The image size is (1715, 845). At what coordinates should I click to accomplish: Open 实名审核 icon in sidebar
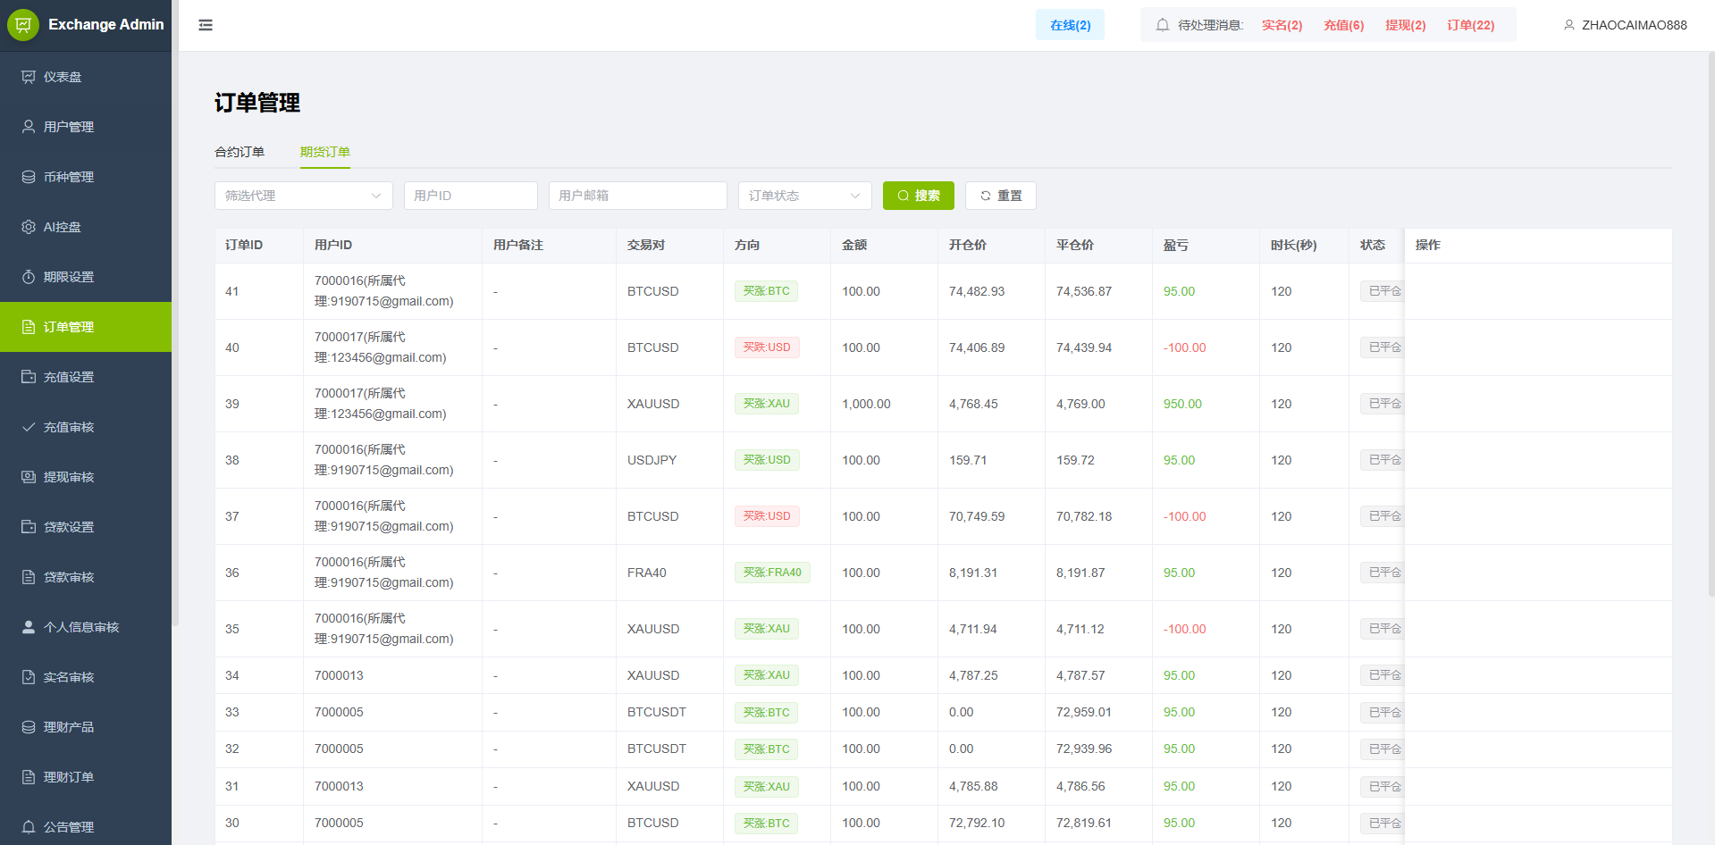click(x=29, y=677)
